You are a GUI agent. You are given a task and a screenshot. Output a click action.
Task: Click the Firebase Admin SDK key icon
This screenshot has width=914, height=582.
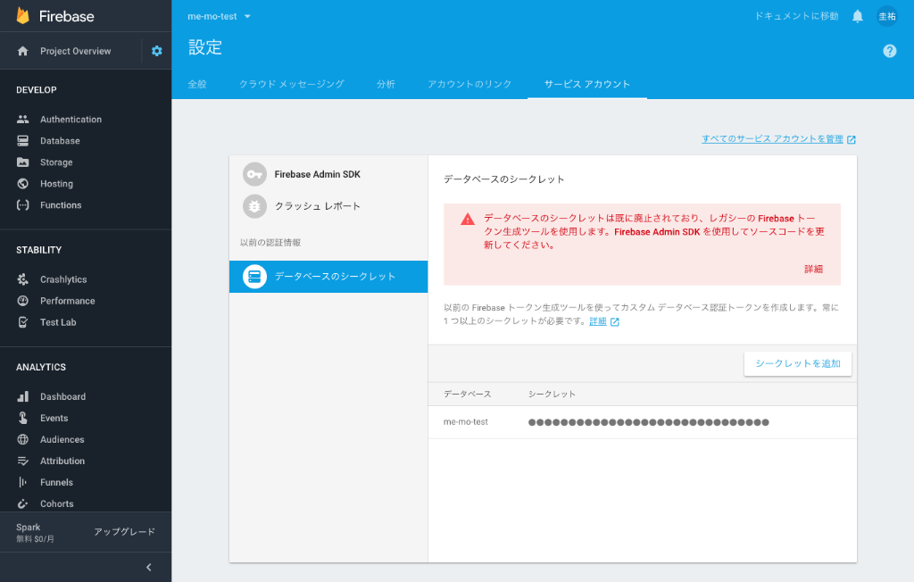(x=254, y=174)
